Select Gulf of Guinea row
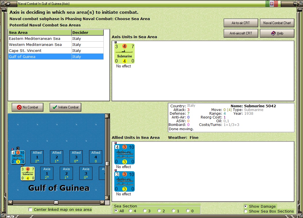 tap(56, 57)
